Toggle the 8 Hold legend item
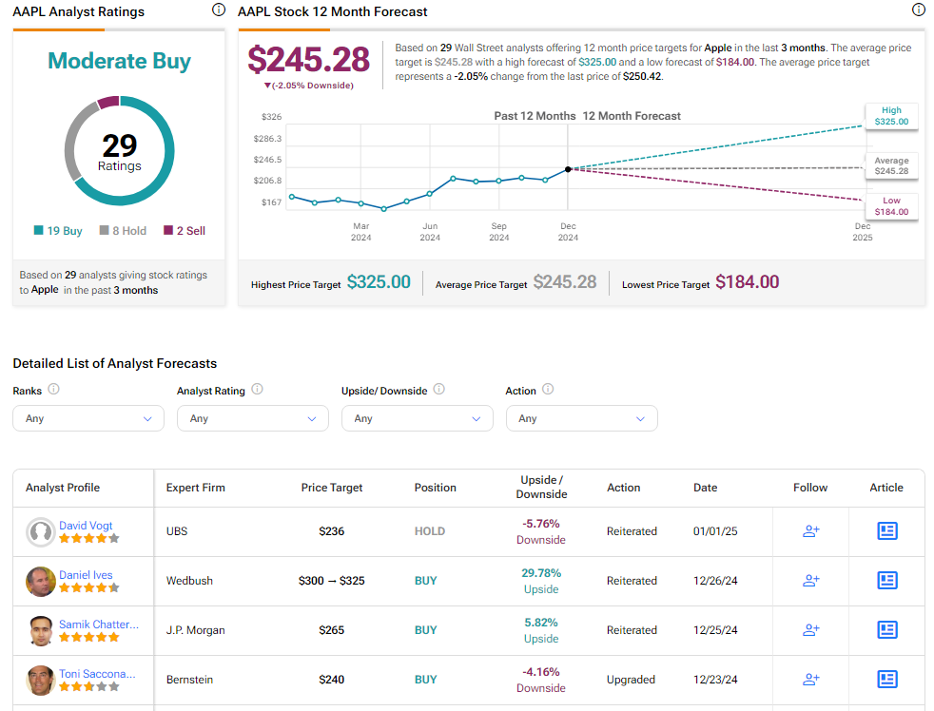Image resolution: width=934 pixels, height=711 pixels. 122,230
